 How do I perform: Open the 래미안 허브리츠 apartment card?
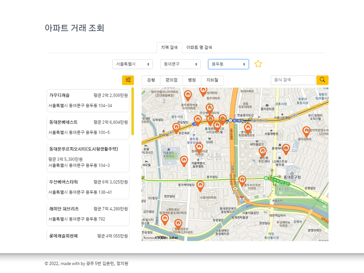click(x=88, y=214)
